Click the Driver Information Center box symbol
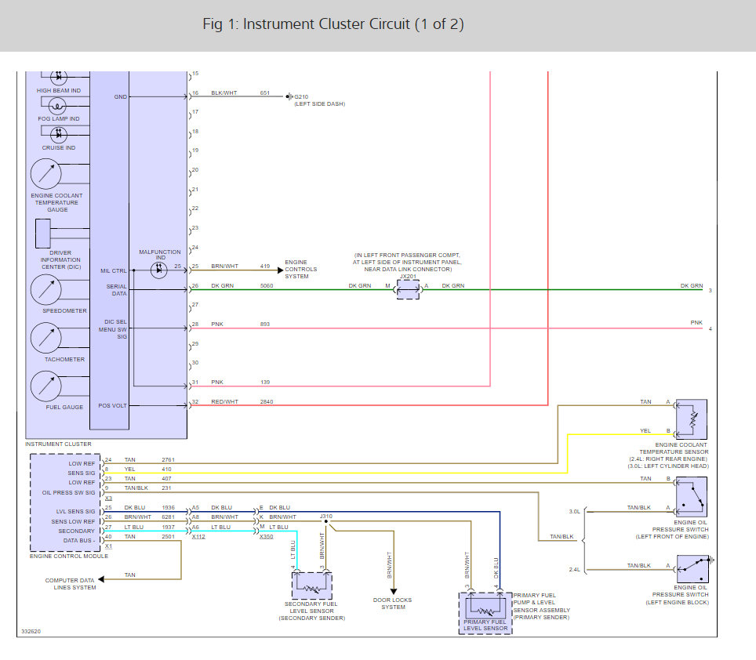The width and height of the screenshot is (756, 660). tap(42, 233)
